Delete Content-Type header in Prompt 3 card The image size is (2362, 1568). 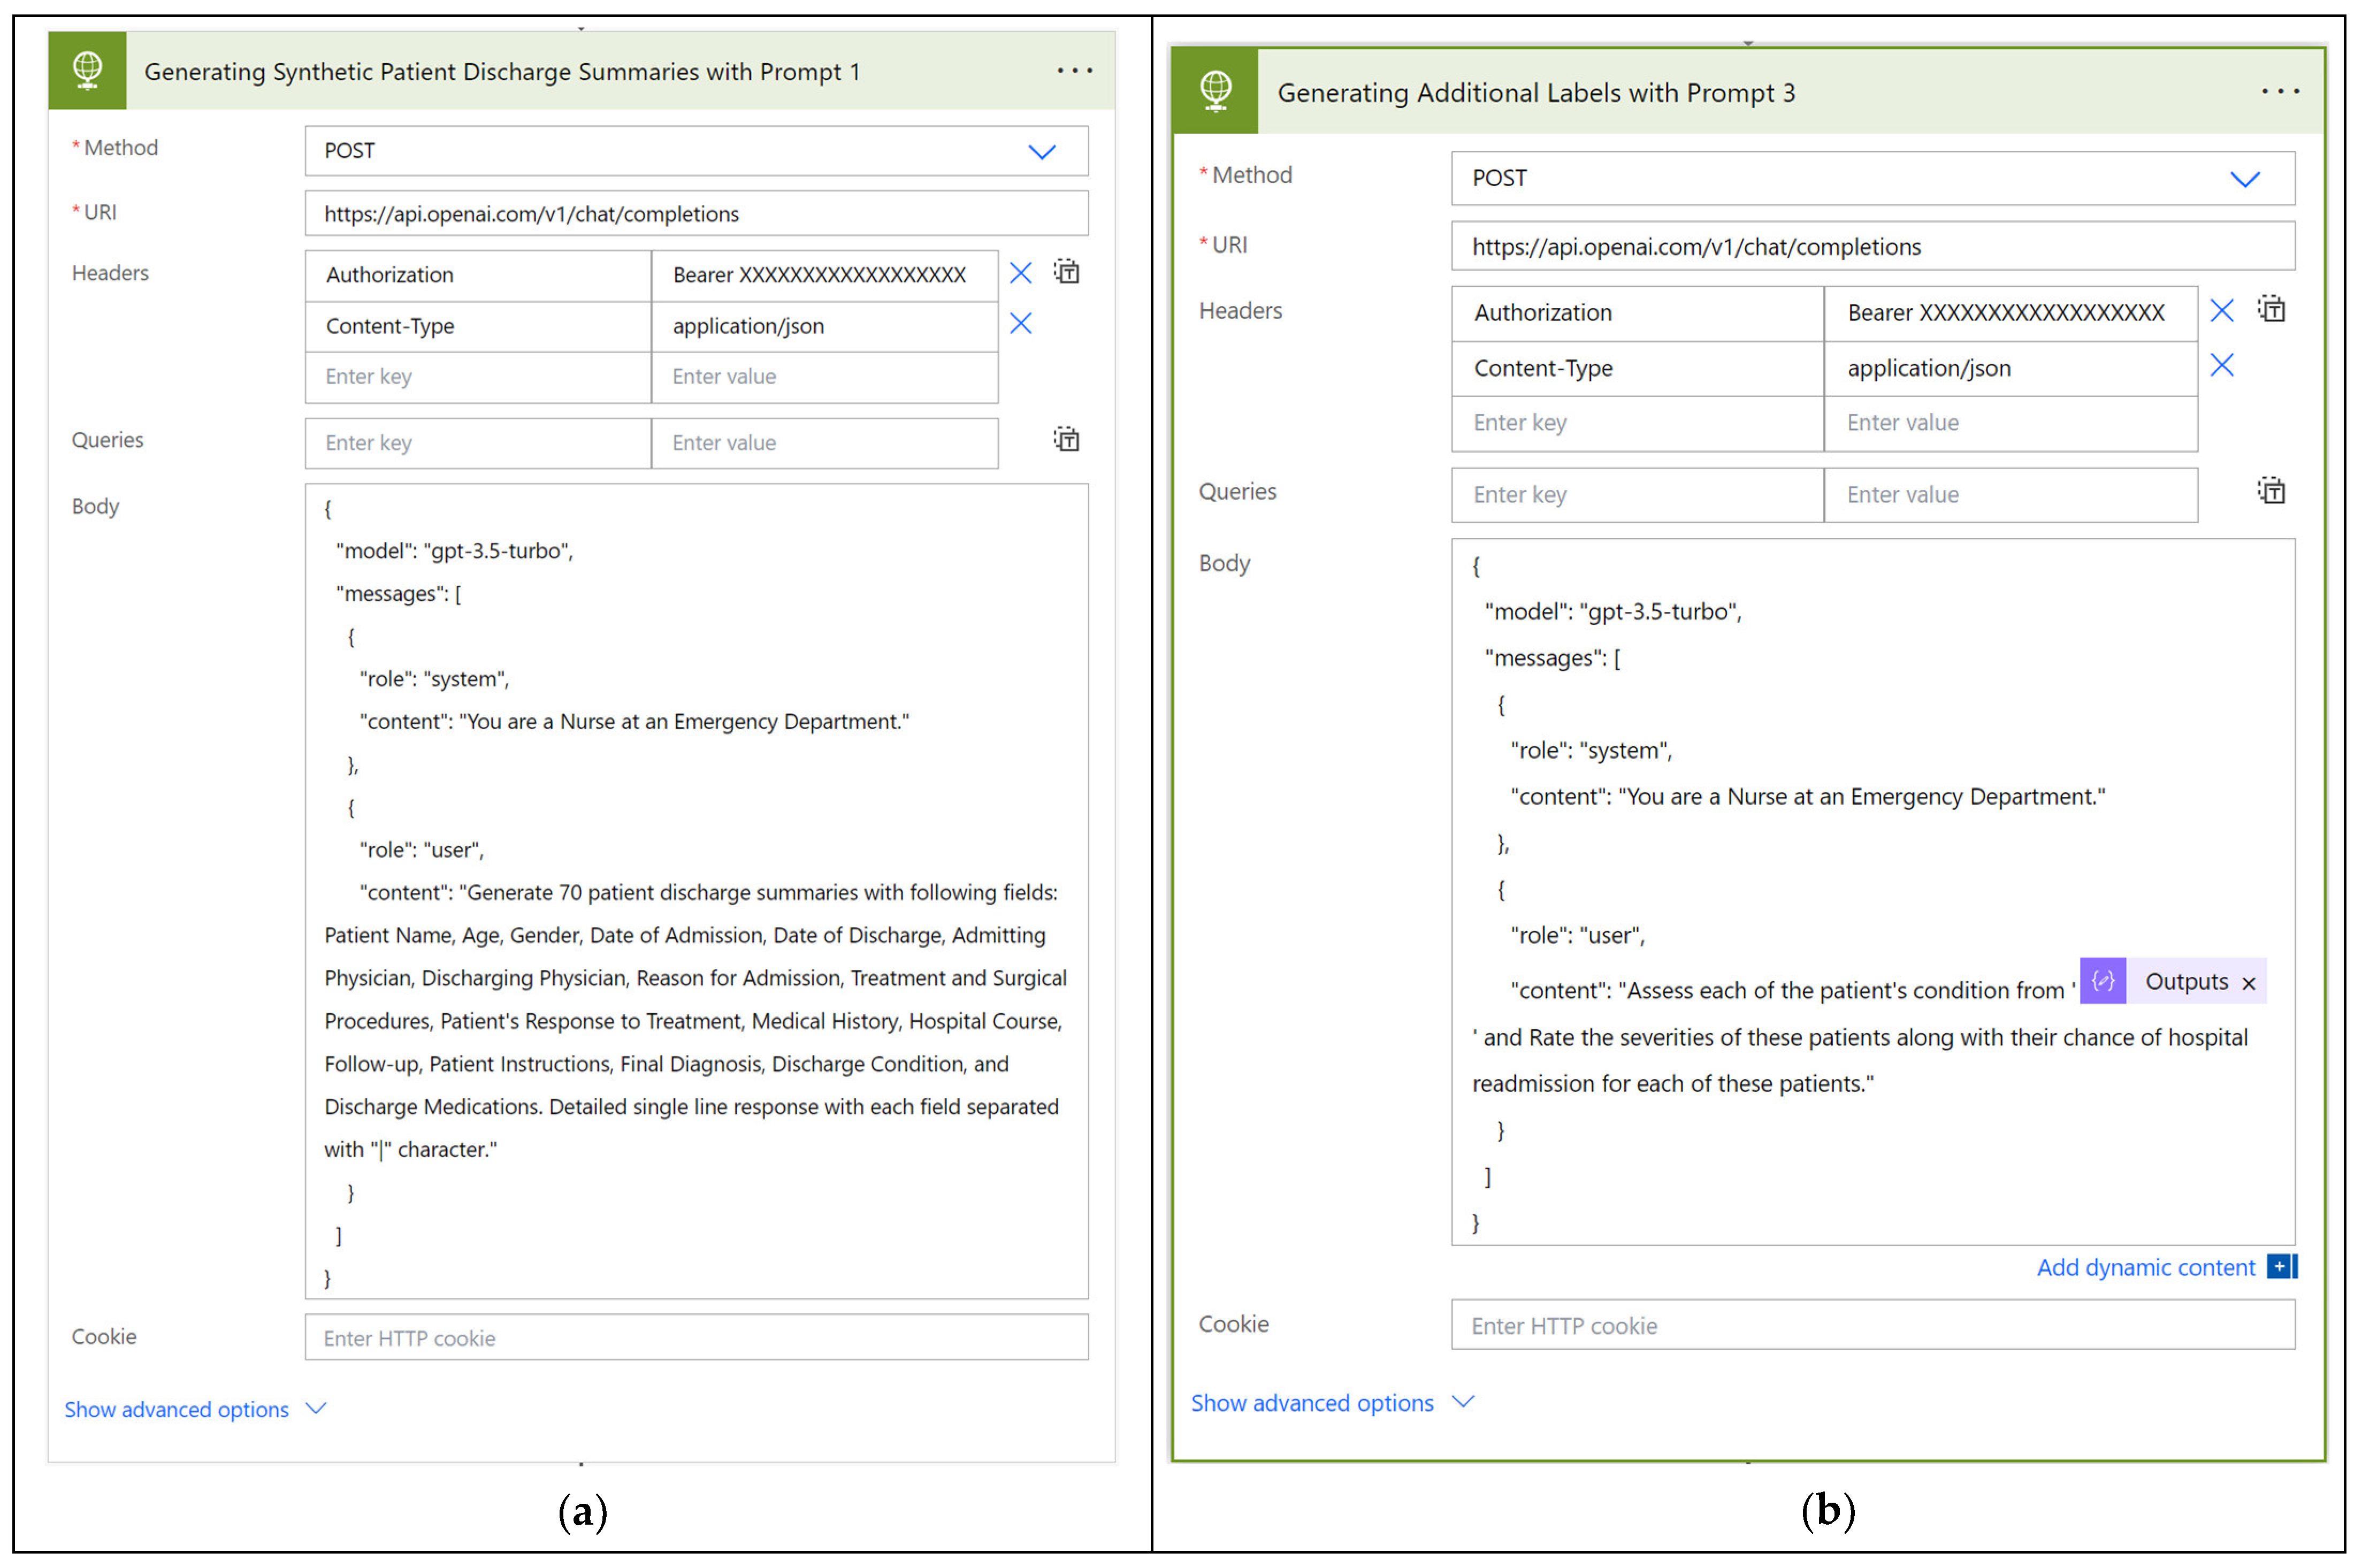pos(2221,366)
